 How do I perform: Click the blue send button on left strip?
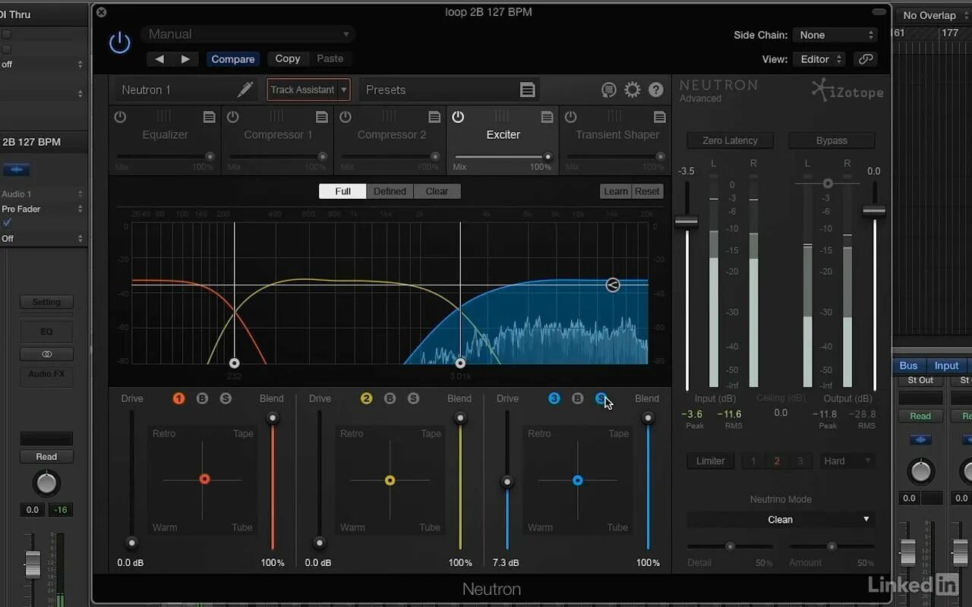click(17, 169)
